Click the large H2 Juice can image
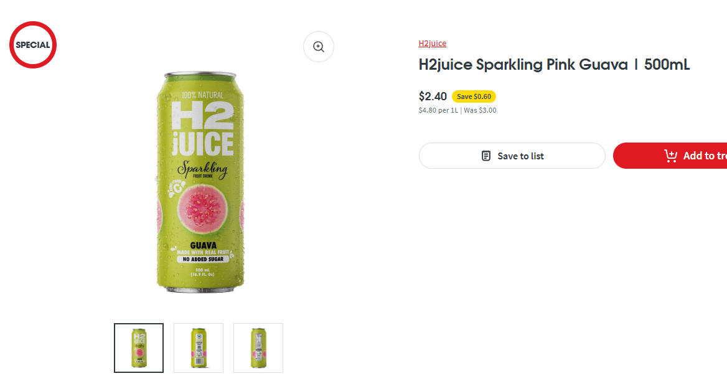 click(200, 181)
